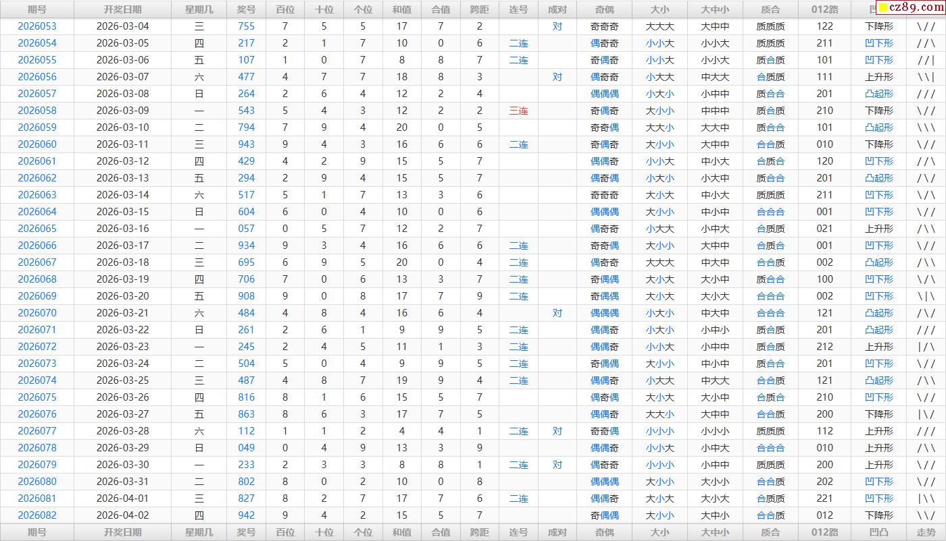Open draw period 2026066
This screenshot has height=541, width=946.
pyautogui.click(x=37, y=246)
